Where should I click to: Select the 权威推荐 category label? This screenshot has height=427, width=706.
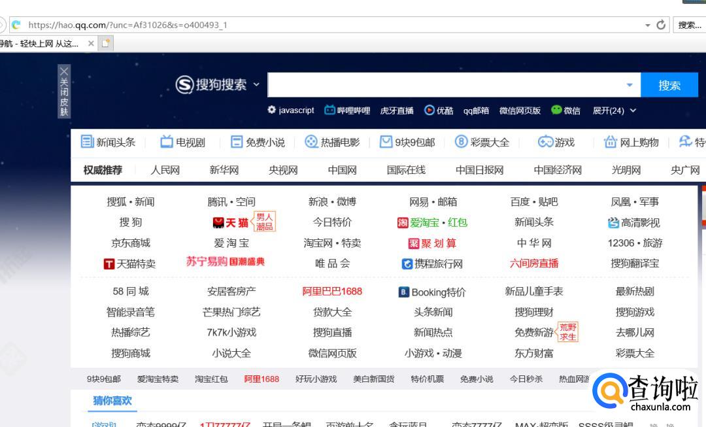pos(103,170)
